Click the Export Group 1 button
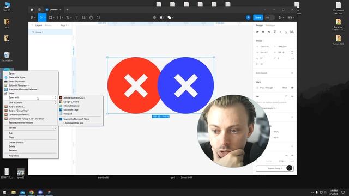 click(274, 168)
